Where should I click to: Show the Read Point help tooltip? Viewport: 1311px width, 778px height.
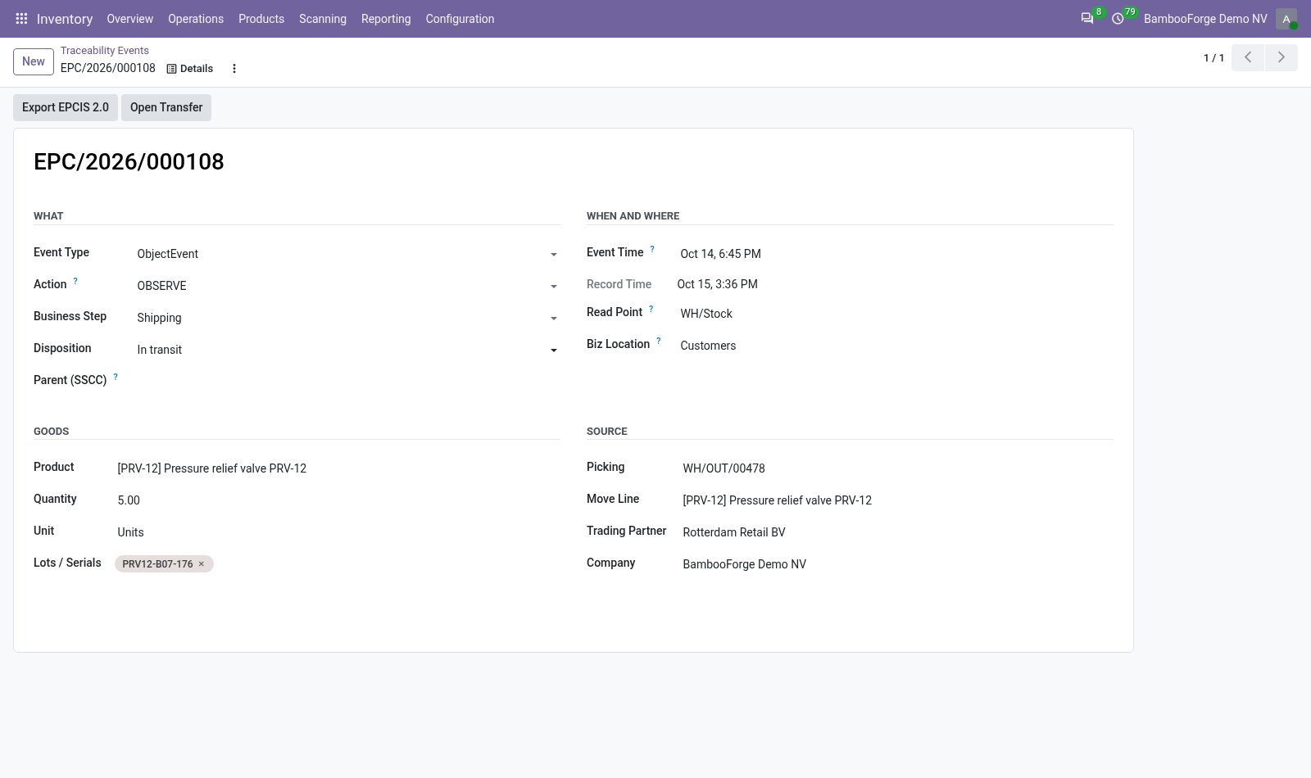651,309
